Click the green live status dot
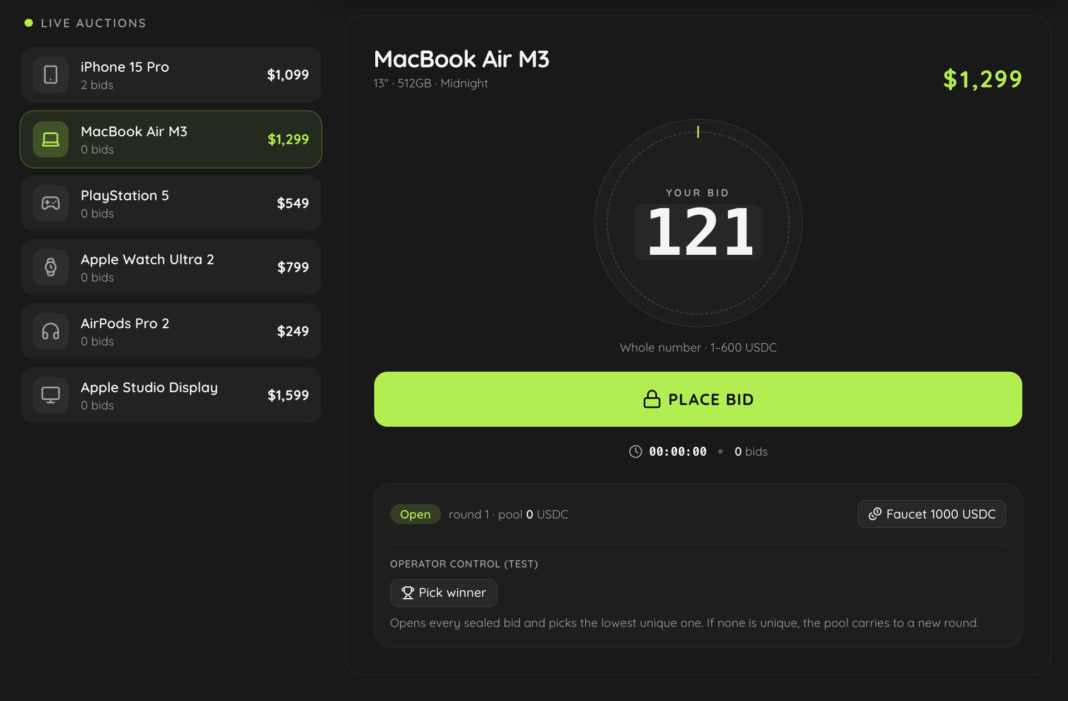1068x701 pixels. (29, 23)
